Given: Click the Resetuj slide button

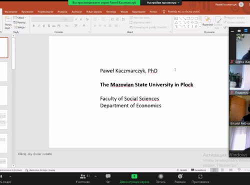Looking at the screenshot, I should 19,22.
